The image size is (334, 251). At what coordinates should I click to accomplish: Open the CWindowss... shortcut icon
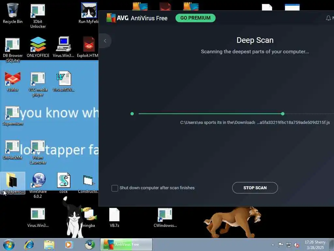click(165, 217)
